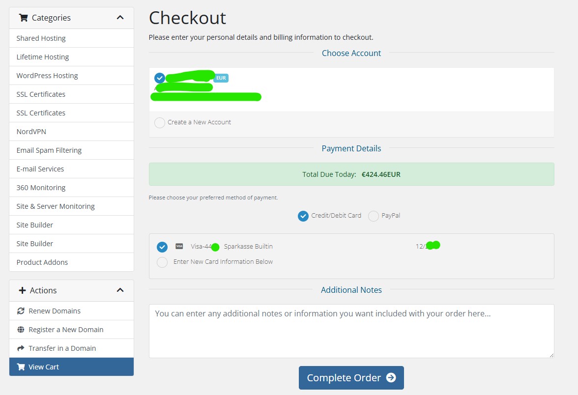578x395 pixels.
Task: Click the shopping cart icon beside Categories
Action: pos(23,18)
